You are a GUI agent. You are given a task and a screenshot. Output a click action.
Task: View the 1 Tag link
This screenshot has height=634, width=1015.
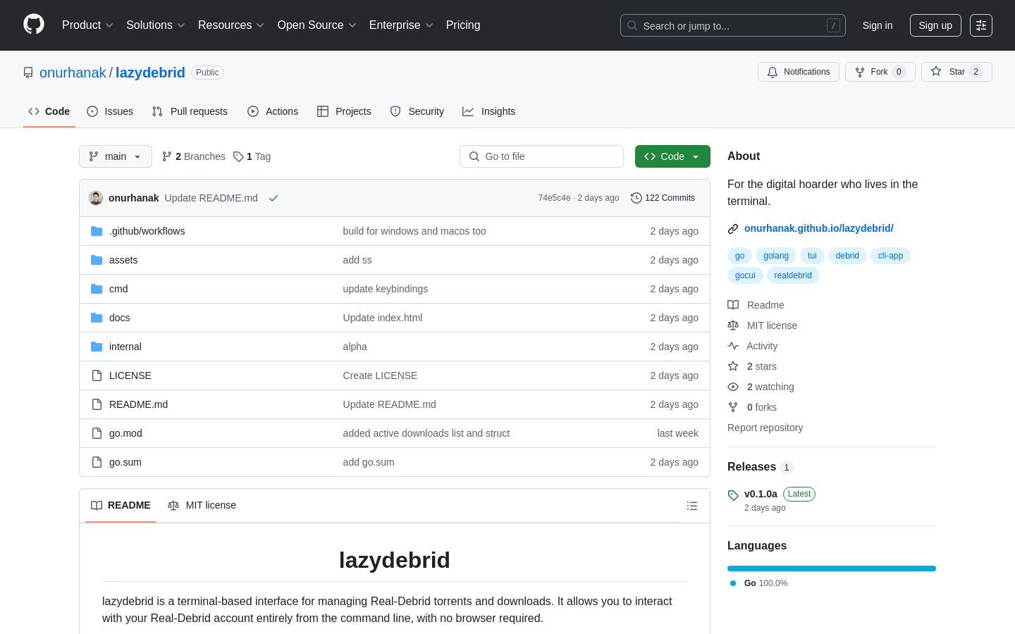[252, 156]
